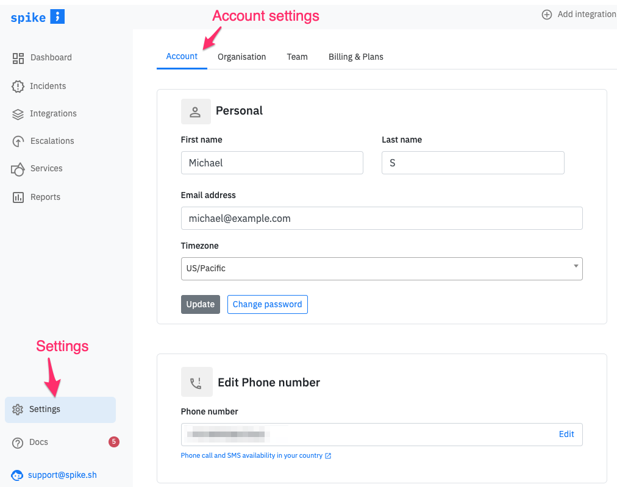The height and width of the screenshot is (487, 617).
Task: Click the Incidents alert icon
Action: click(18, 87)
